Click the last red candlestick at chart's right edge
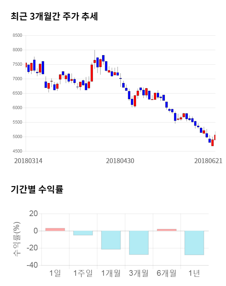 click(215, 137)
